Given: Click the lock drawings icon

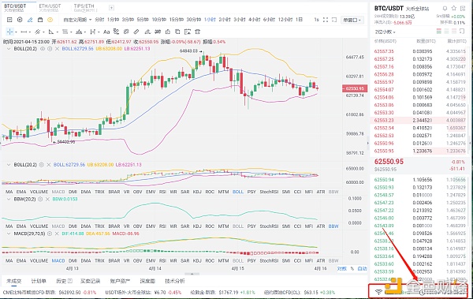Looking at the screenshot, I should (x=168, y=32).
